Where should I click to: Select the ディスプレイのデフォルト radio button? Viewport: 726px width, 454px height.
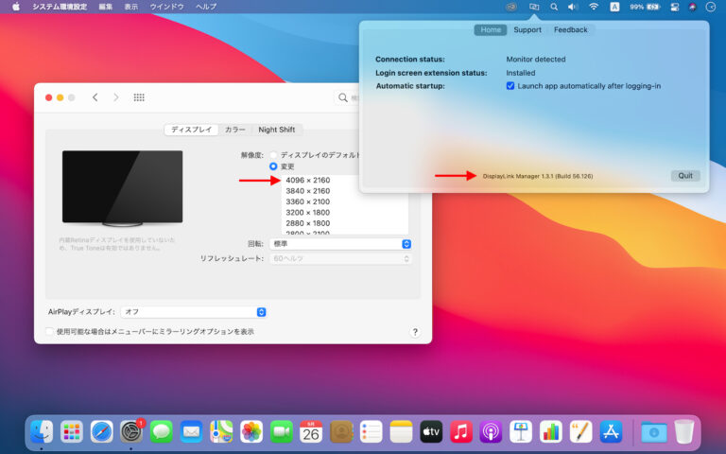point(274,155)
